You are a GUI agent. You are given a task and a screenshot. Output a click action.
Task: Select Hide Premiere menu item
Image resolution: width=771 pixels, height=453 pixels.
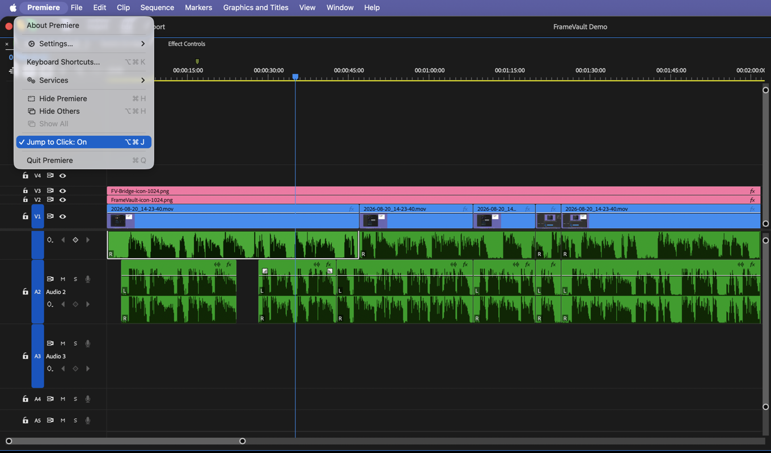coord(84,99)
